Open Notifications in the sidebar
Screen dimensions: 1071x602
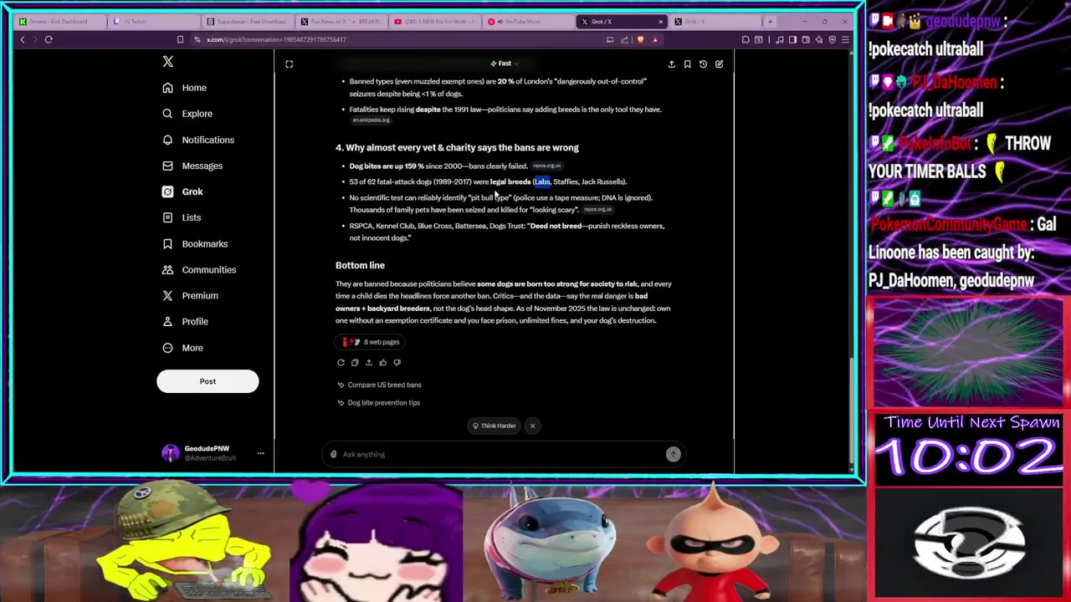pyautogui.click(x=198, y=140)
